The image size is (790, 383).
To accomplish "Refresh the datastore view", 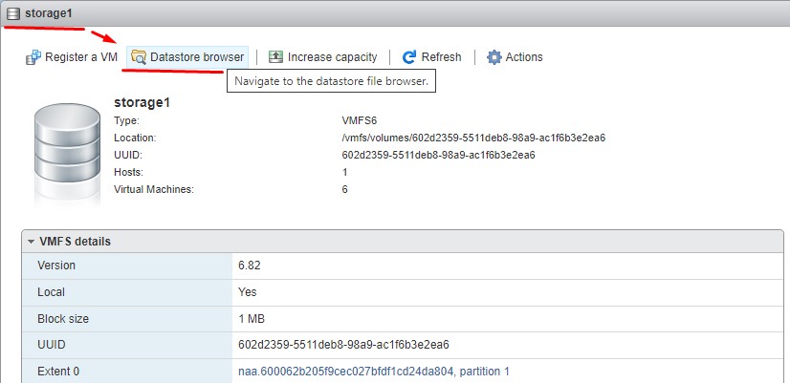I will (x=431, y=57).
